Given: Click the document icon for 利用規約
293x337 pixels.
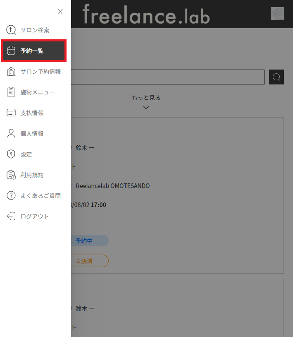Looking at the screenshot, I should click(x=11, y=175).
